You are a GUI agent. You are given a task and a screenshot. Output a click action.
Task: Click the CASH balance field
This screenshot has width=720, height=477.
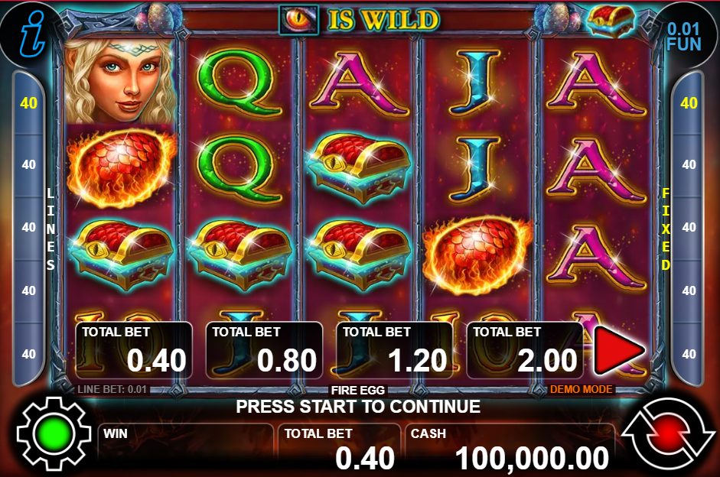(x=510, y=448)
